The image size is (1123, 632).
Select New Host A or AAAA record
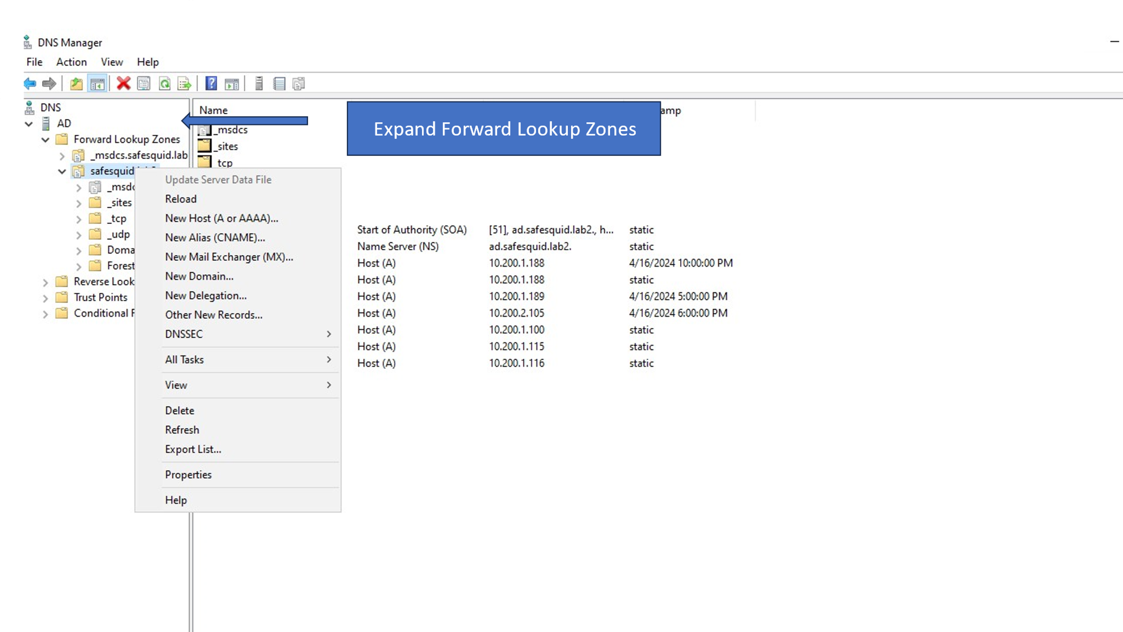(221, 218)
